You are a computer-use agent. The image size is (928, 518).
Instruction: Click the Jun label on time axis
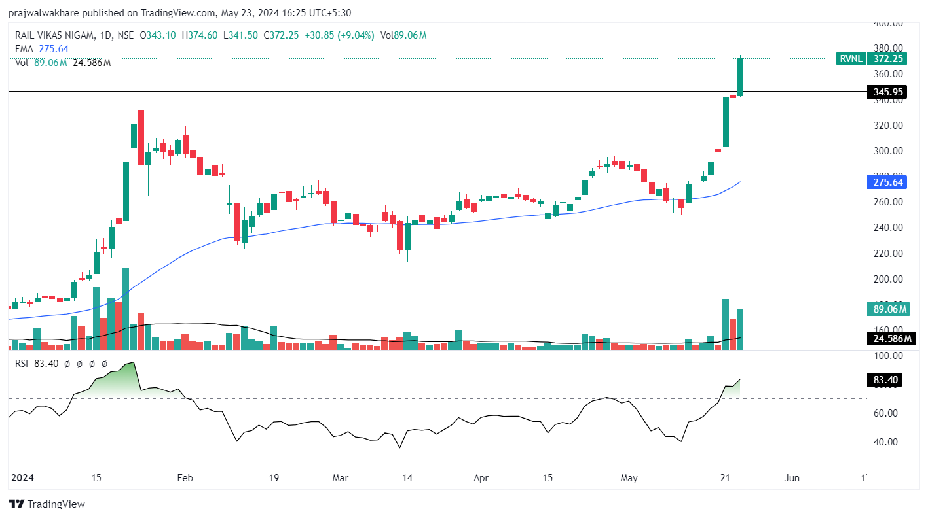click(792, 478)
